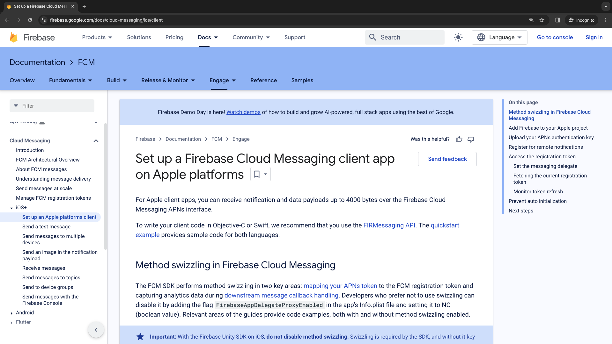The height and width of the screenshot is (344, 612).
Task: Open Send a test message sidebar item
Action: [x=46, y=226]
